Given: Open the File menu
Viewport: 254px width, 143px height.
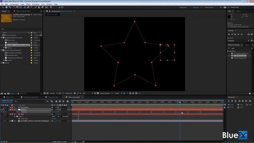Looking at the screenshot, I should [2, 4].
